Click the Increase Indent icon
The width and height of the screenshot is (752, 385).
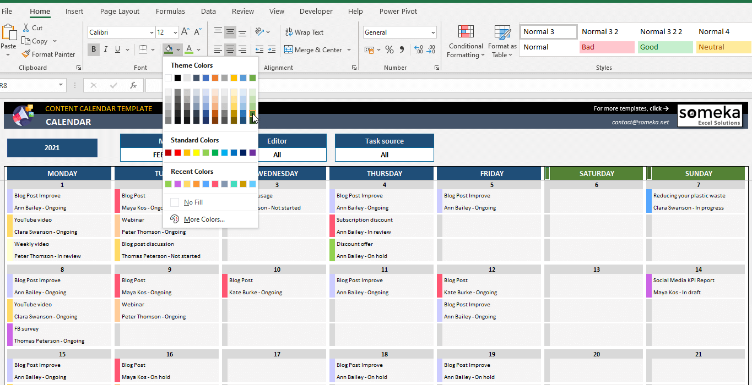[273, 50]
